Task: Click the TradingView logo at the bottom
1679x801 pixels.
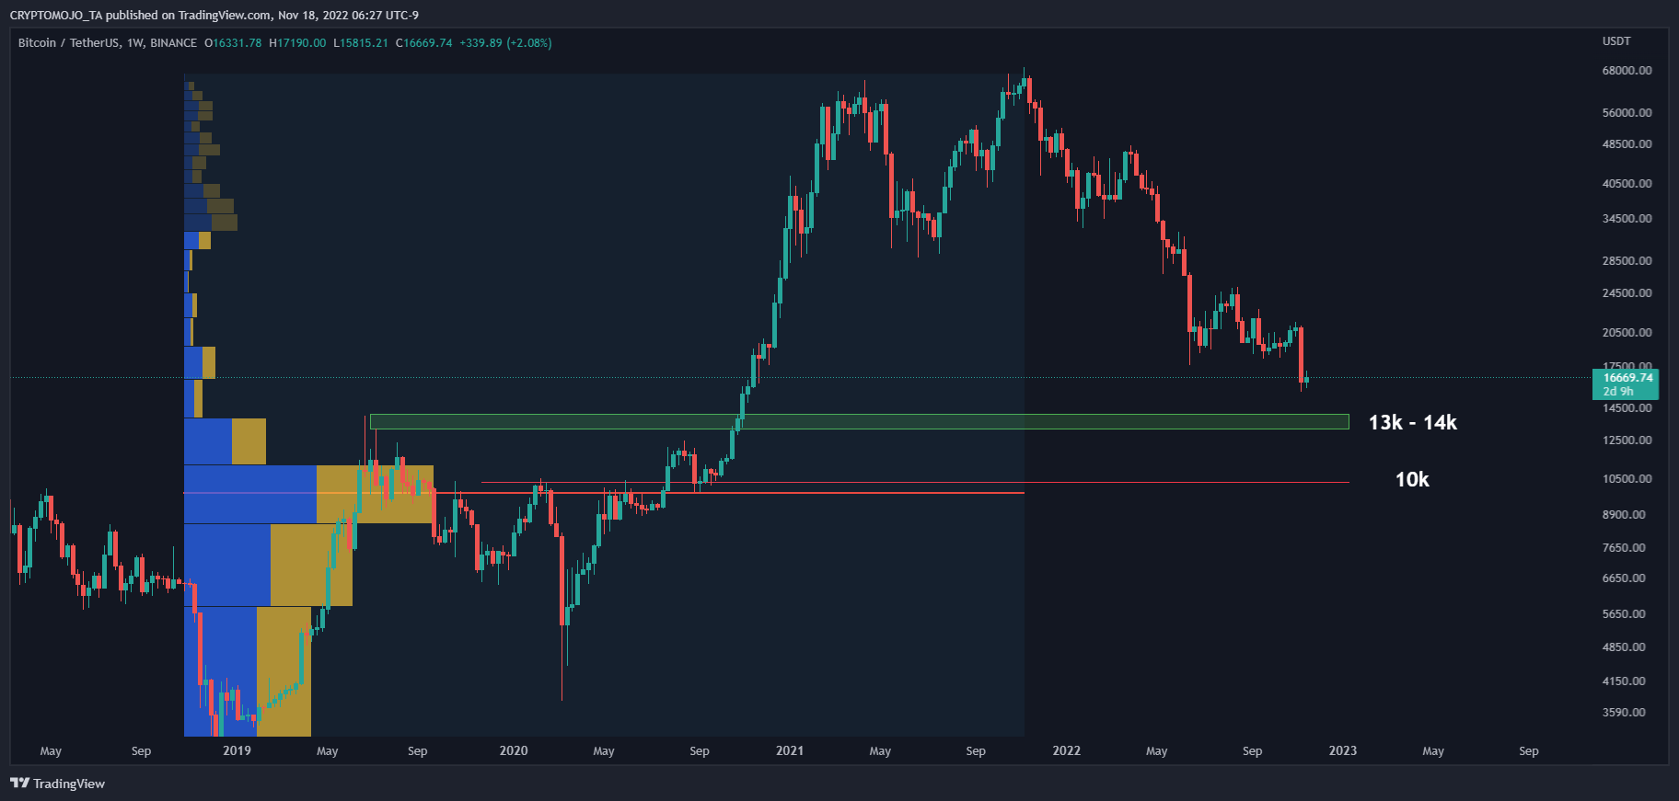Action: tap(57, 784)
